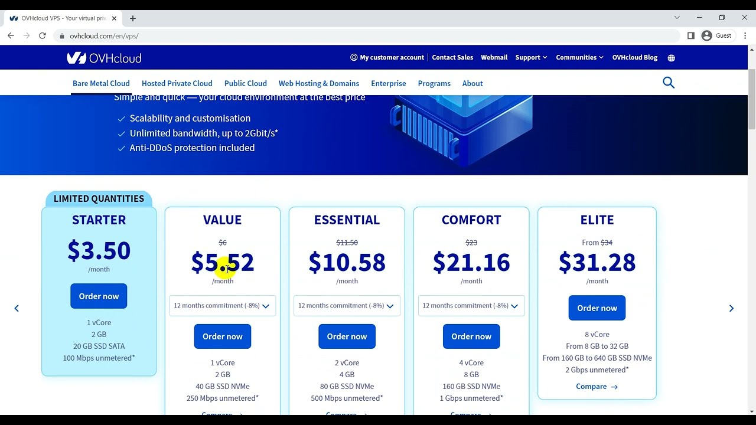Screen dimensions: 756x425
Task: Order the Value plan now
Action: 223,336
